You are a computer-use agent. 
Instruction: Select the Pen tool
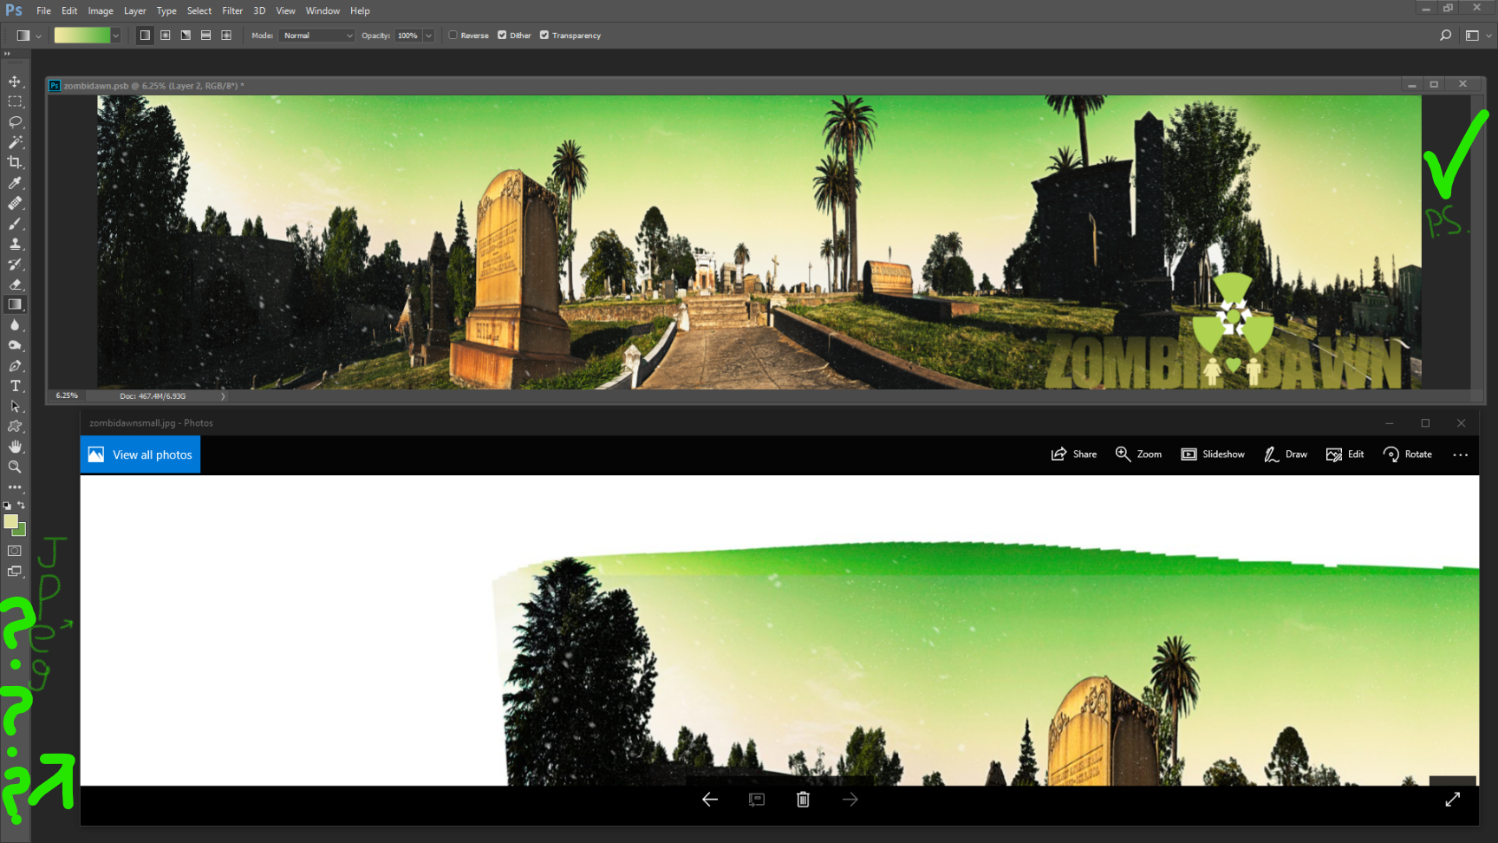tap(15, 366)
